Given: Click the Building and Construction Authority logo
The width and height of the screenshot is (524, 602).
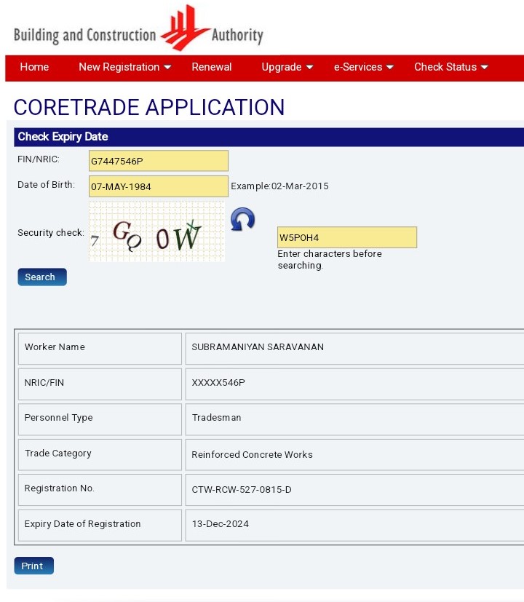Looking at the screenshot, I should [x=138, y=29].
